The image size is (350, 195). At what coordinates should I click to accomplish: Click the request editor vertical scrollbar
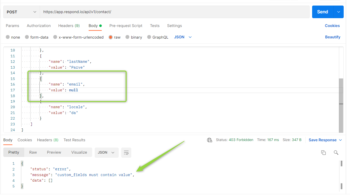click(x=341, y=105)
